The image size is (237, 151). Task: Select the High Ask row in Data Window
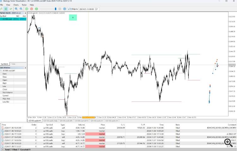click(13, 99)
